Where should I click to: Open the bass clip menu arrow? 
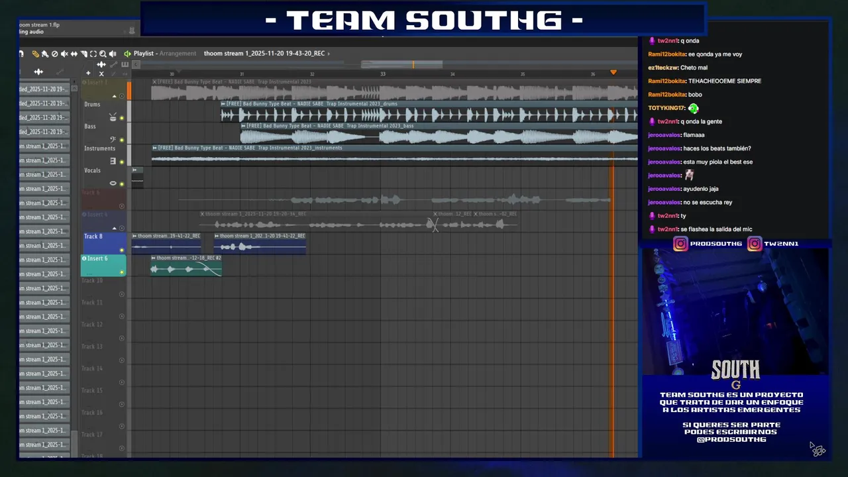pos(244,126)
